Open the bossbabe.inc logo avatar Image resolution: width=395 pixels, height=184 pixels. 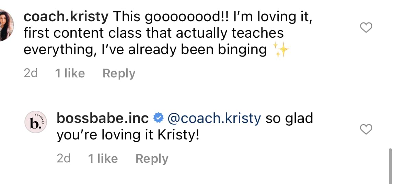[36, 122]
